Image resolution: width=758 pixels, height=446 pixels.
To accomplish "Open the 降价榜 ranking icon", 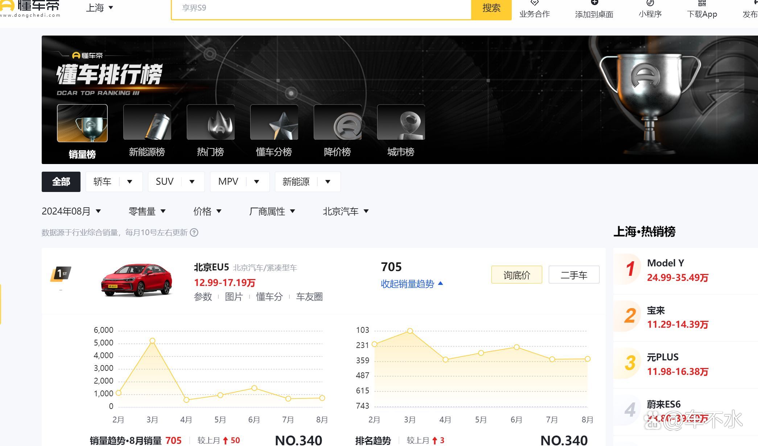I will click(x=338, y=122).
